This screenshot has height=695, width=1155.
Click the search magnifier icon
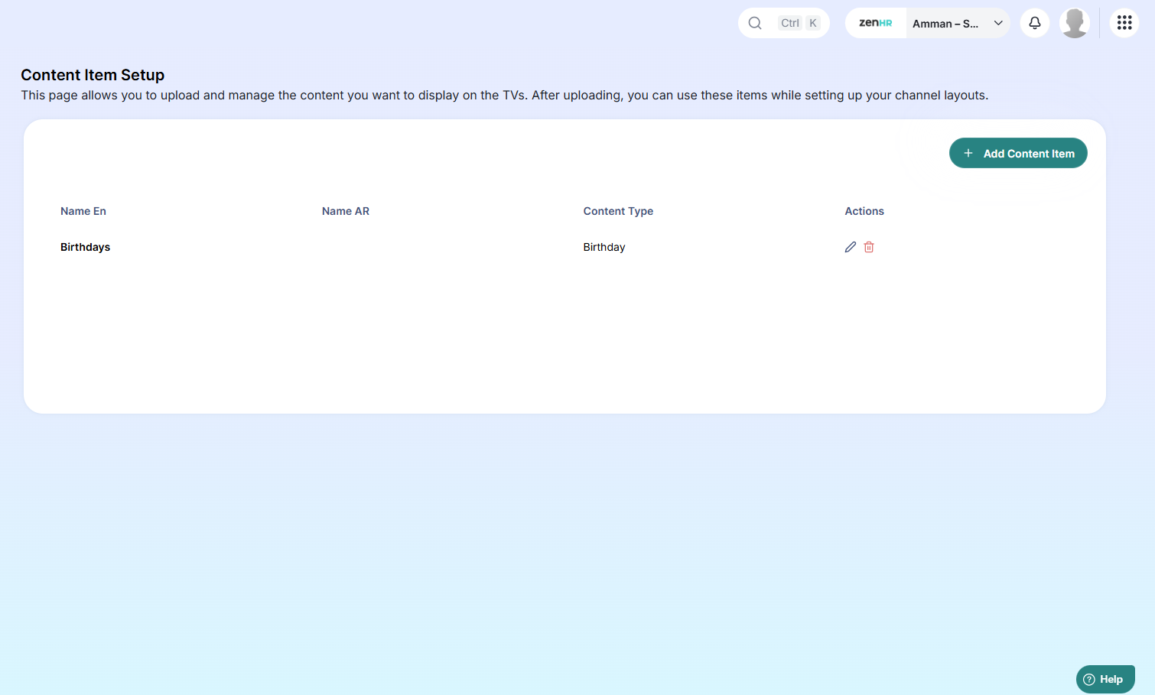[x=755, y=23]
